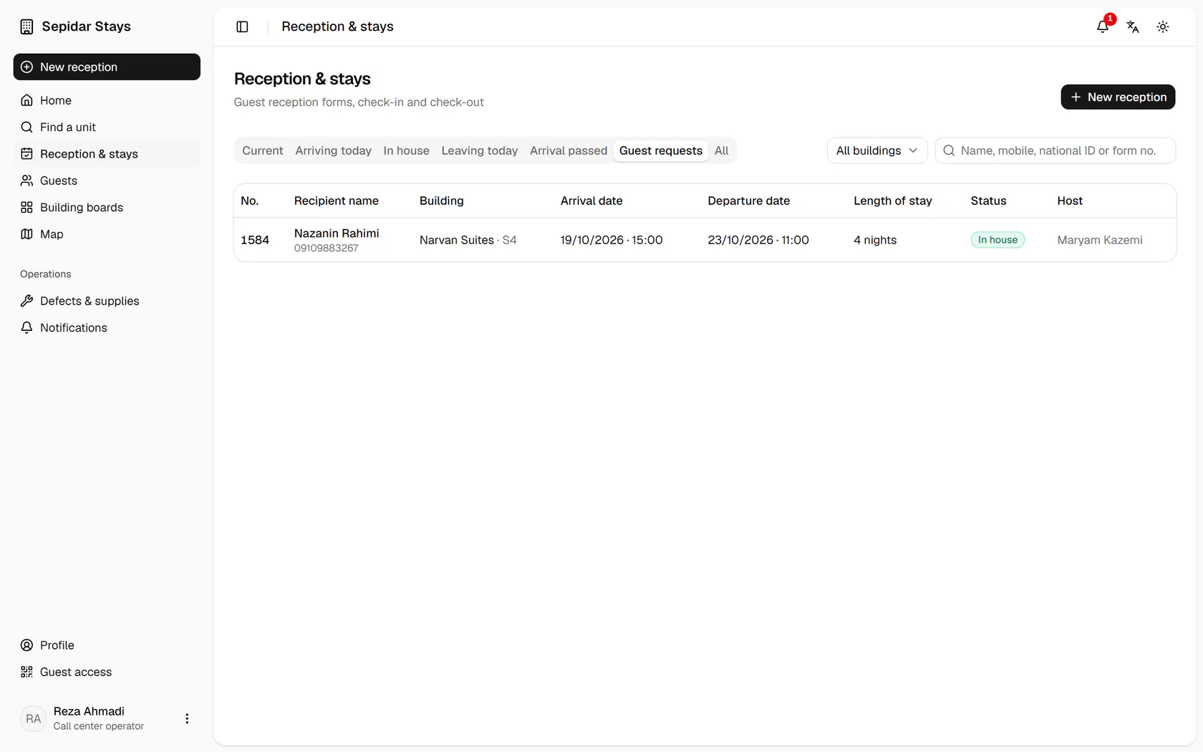
Task: Click the name or mobile search field
Action: 1055,150
